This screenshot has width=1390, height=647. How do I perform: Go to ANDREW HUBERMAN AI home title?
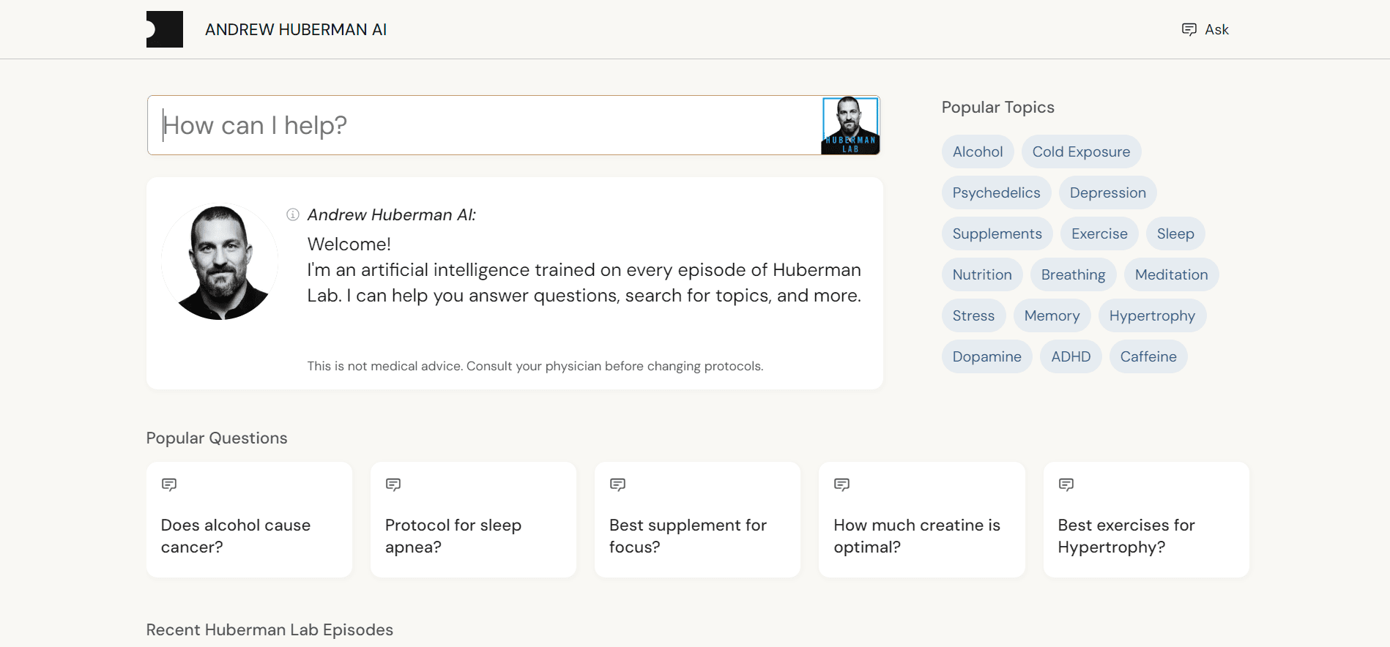296,29
